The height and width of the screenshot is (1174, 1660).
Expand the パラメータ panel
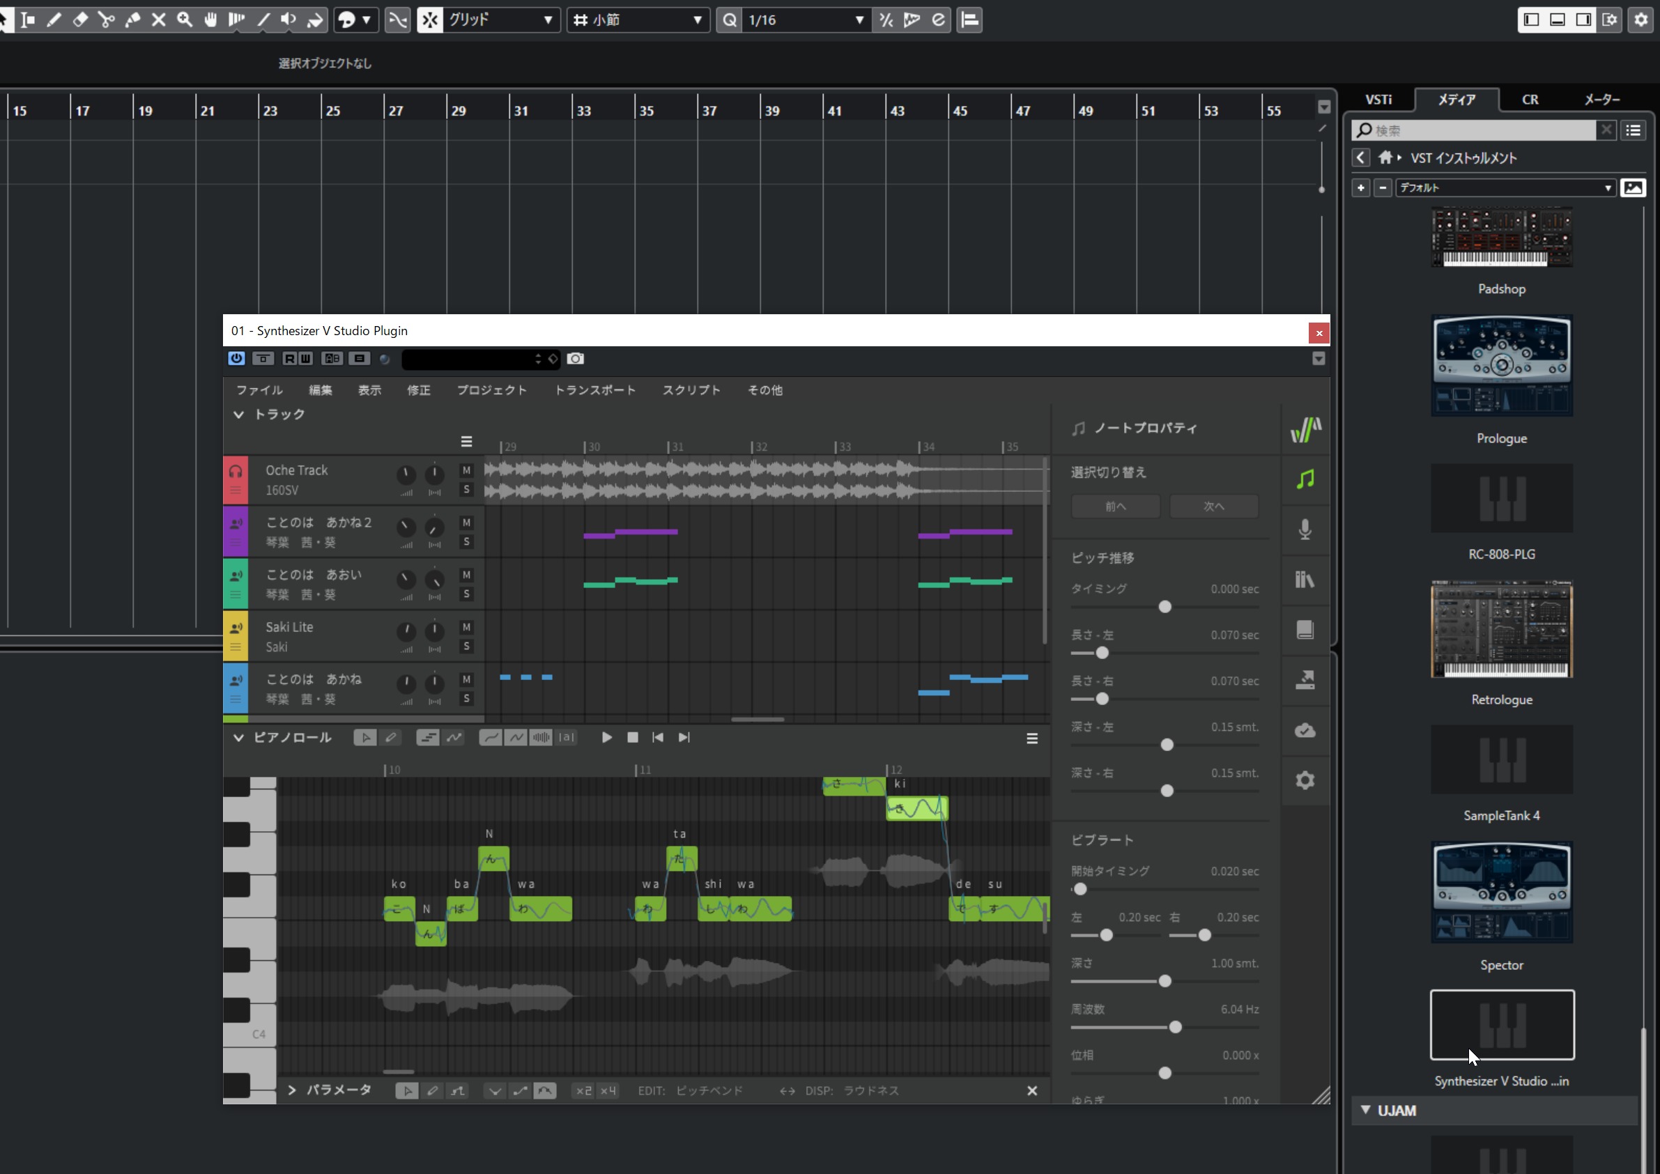point(291,1090)
